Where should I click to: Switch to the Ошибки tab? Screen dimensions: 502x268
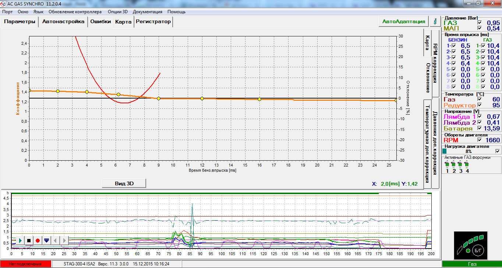[x=100, y=22]
